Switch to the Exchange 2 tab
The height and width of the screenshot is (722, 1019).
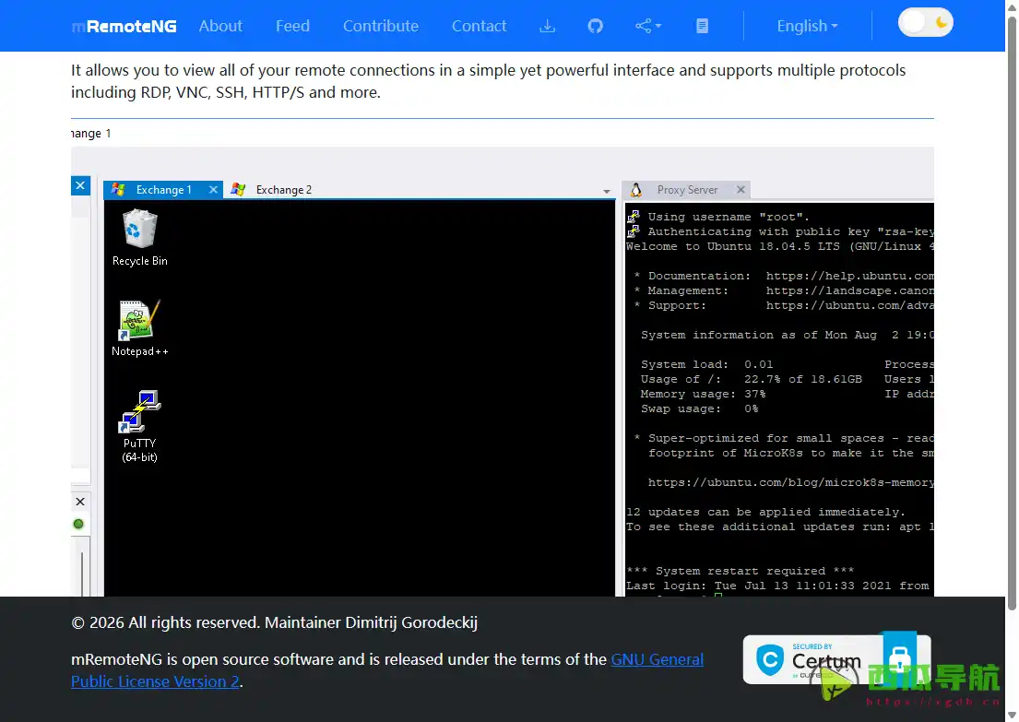282,190
